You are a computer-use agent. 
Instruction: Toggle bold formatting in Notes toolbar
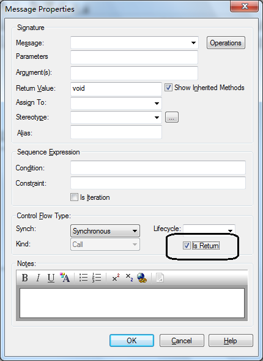pyautogui.click(x=25, y=278)
